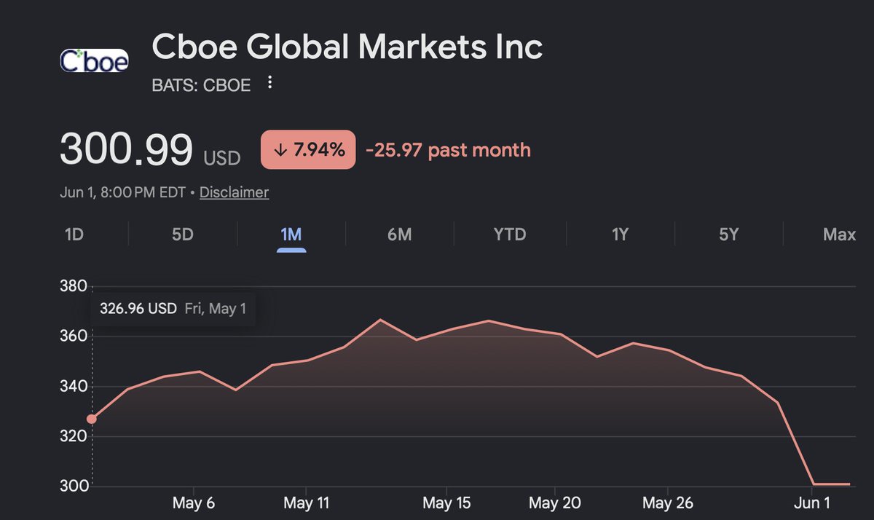Click the Cboe company logo

click(x=94, y=60)
